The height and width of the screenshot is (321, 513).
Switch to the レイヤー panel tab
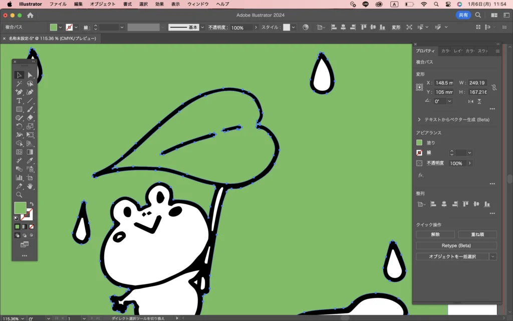457,51
